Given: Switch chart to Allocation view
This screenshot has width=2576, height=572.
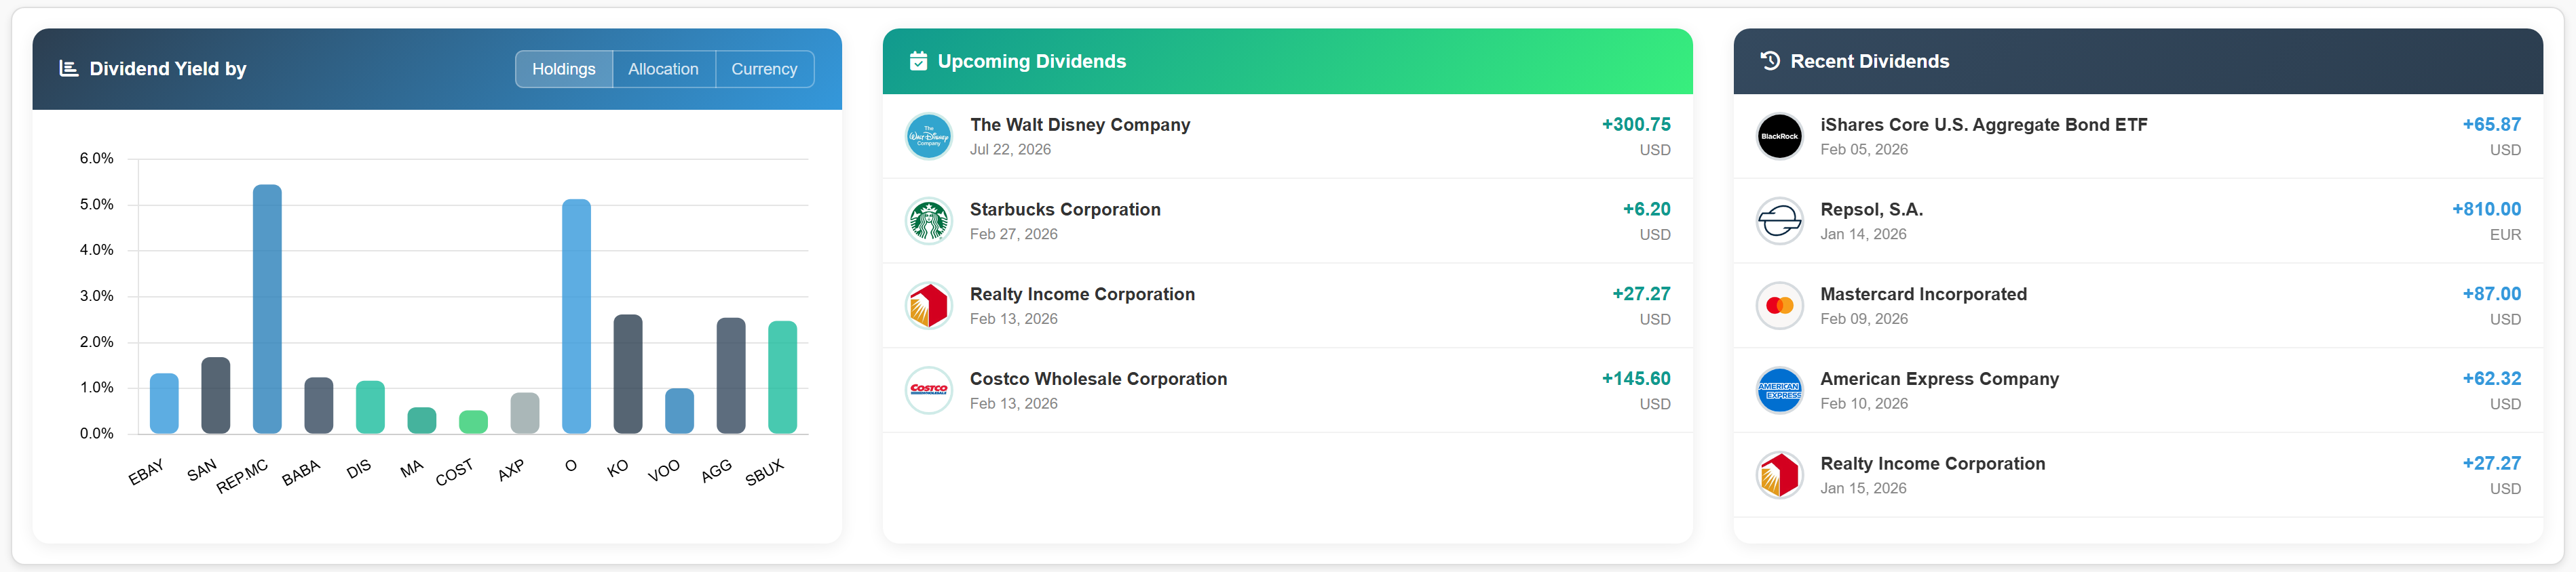Looking at the screenshot, I should [x=663, y=69].
